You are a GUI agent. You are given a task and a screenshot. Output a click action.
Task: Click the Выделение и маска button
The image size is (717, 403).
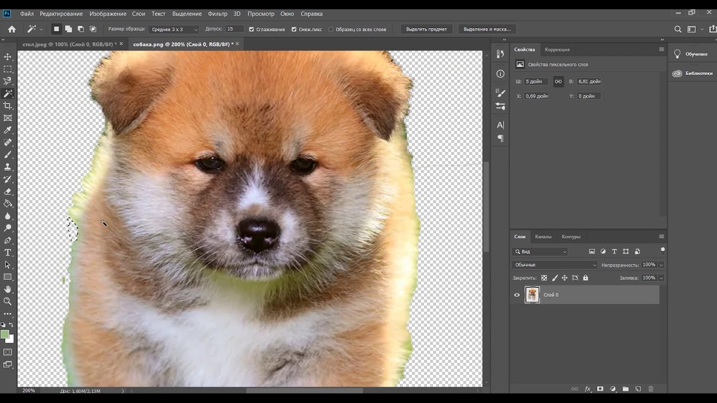[487, 29]
